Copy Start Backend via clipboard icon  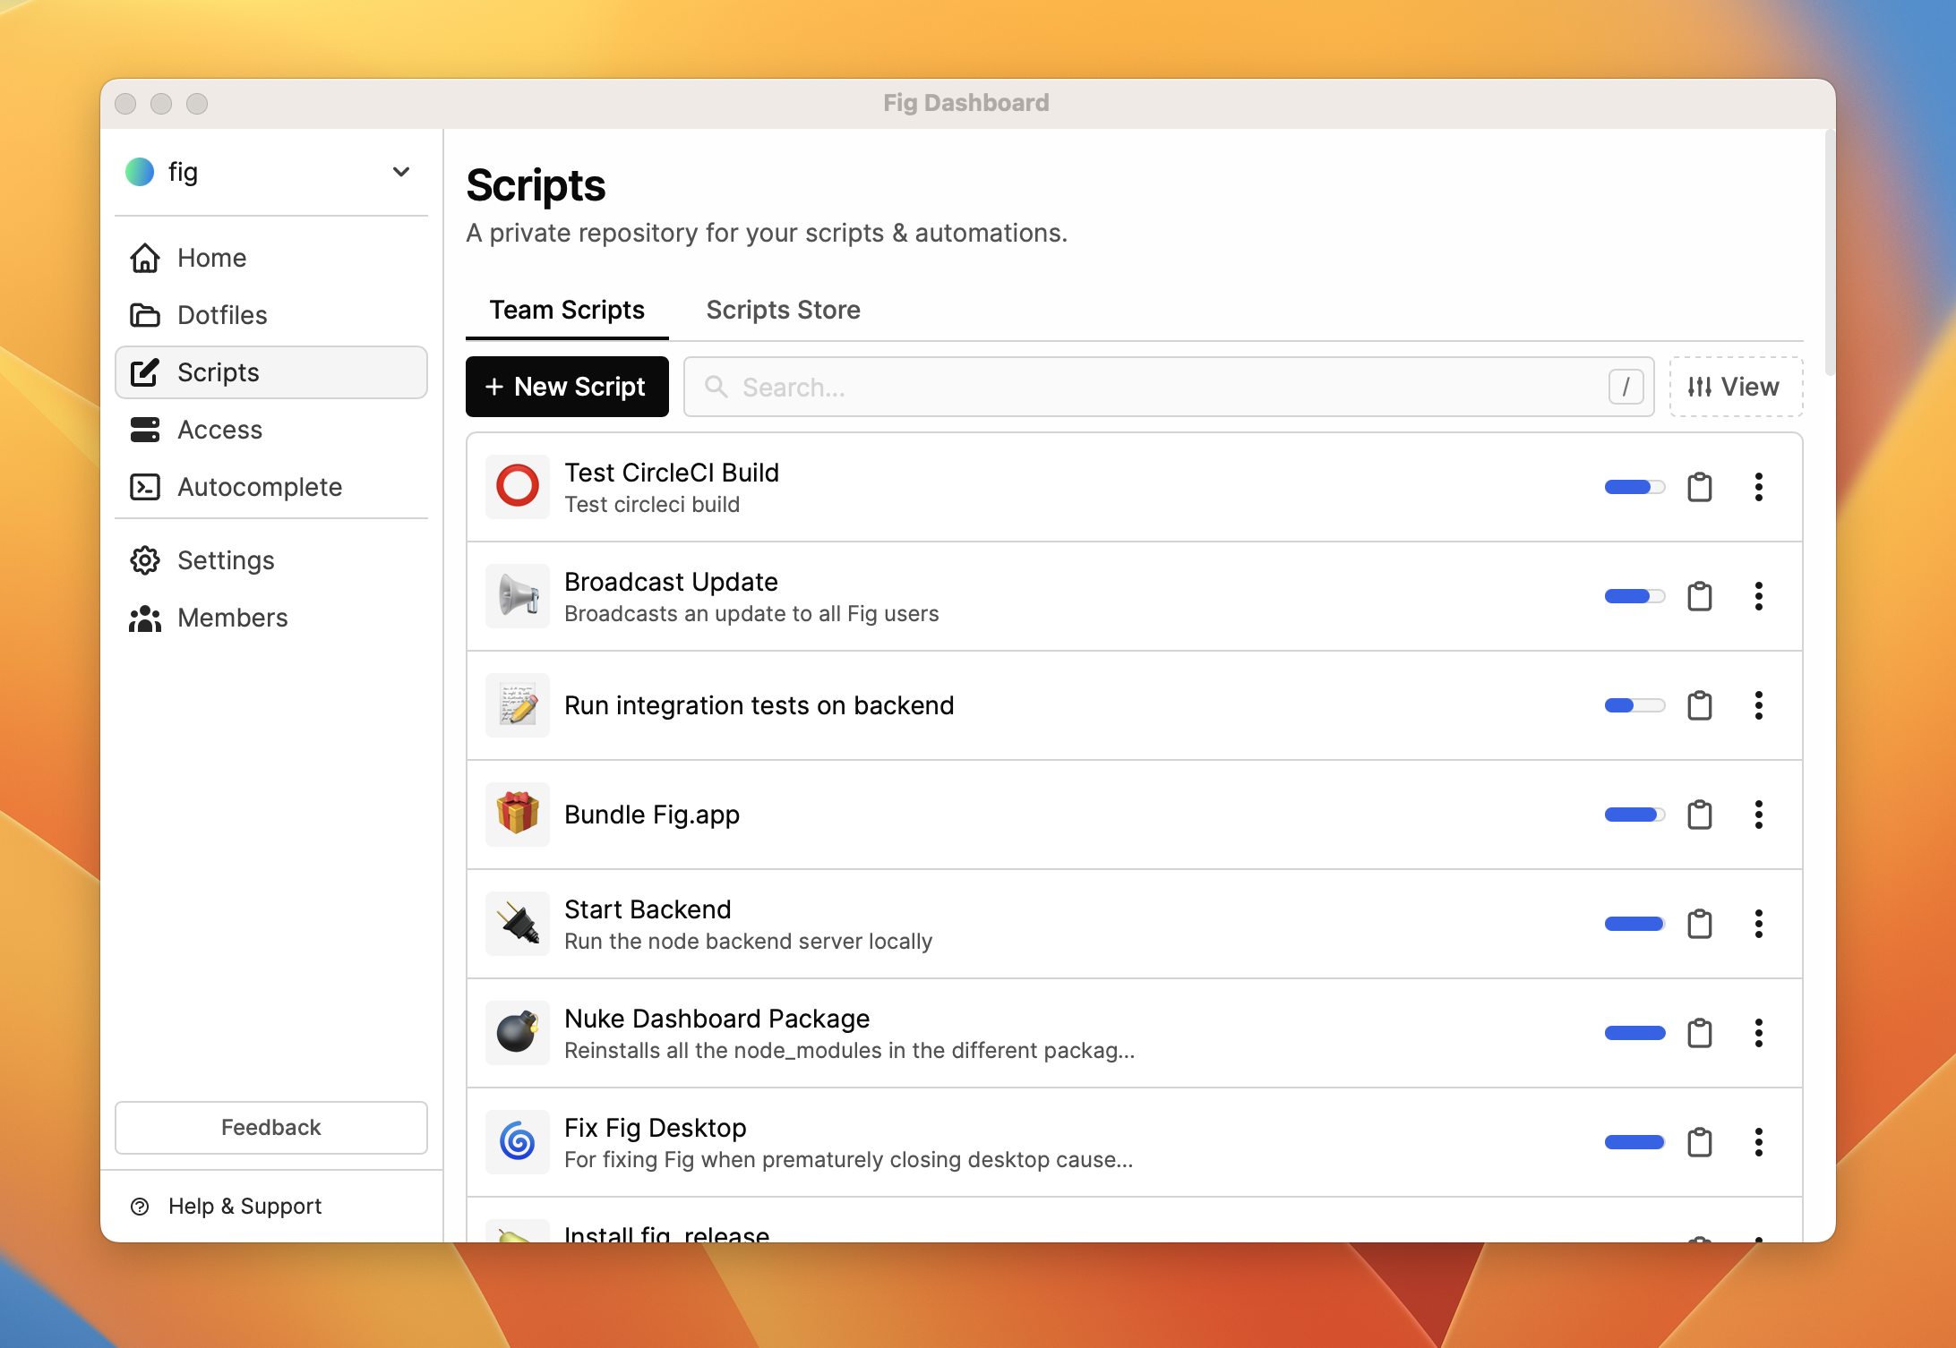pos(1700,924)
